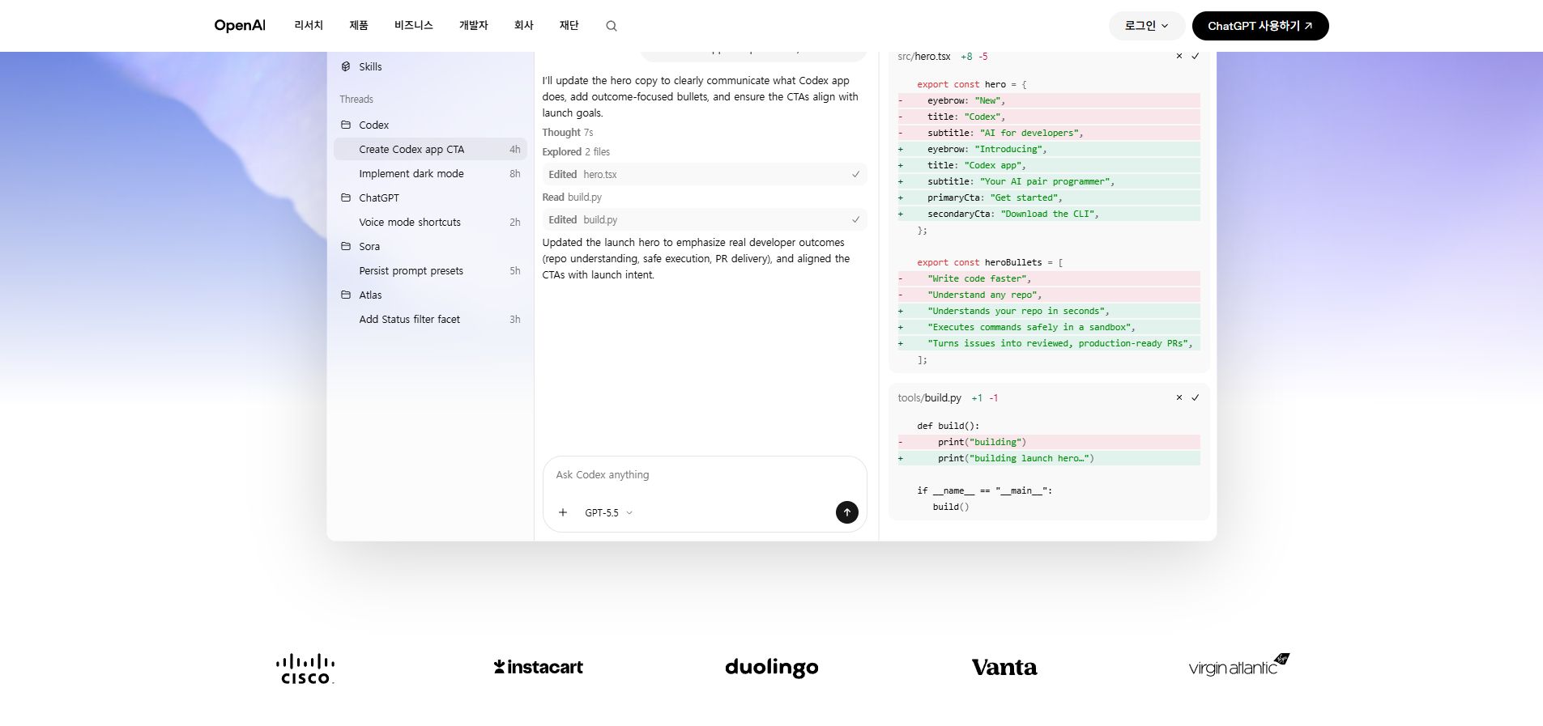The image size is (1543, 726).
Task: Select the Add Status filter facet thread
Action: coord(430,319)
